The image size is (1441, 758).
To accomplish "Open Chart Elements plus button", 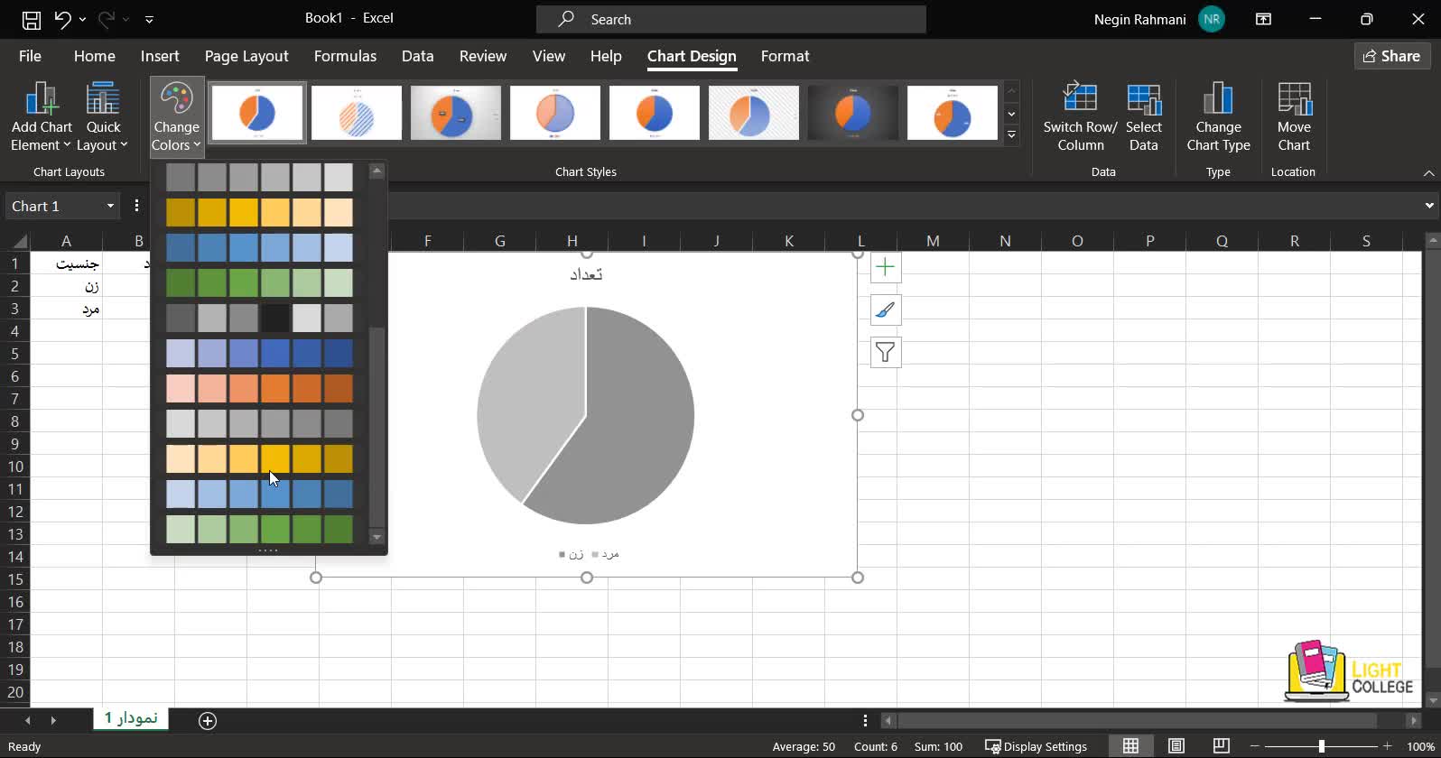I will tap(885, 267).
